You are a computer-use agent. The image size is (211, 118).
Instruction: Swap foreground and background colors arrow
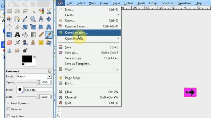point(35,57)
